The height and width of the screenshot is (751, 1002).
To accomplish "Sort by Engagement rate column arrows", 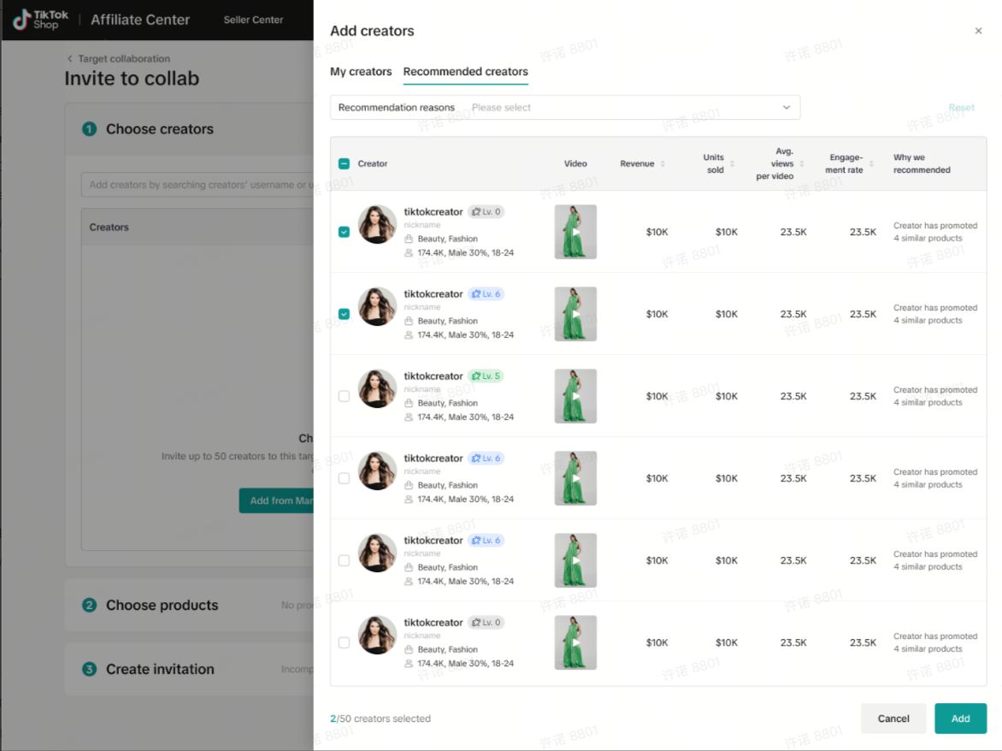I will pyautogui.click(x=871, y=164).
